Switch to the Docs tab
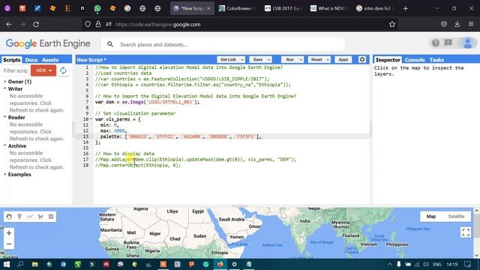Image resolution: width=480 pixels, height=270 pixels. click(x=31, y=60)
